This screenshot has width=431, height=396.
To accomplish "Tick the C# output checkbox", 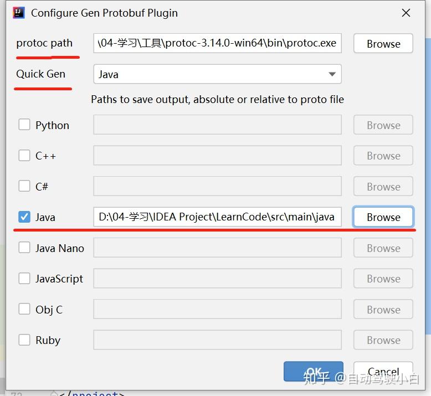I will [24, 186].
